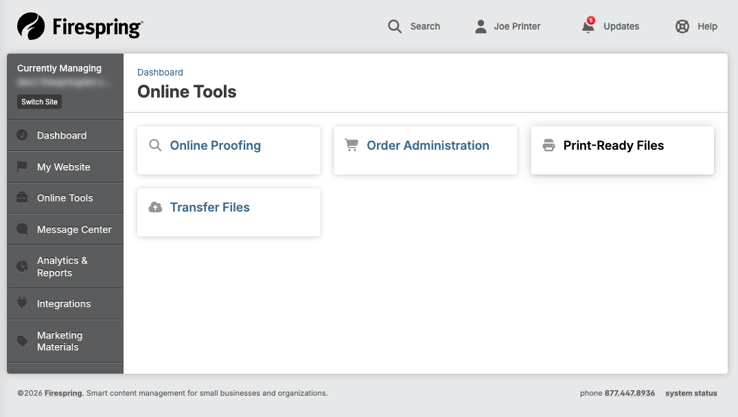Click the Online Proofing magnifier icon

155,145
